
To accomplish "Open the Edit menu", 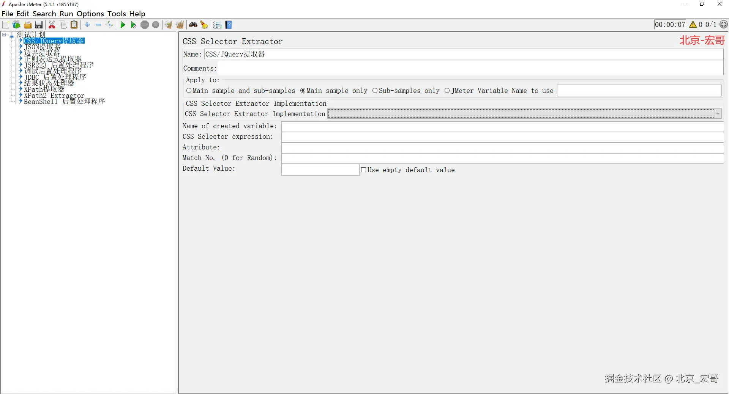I will click(23, 14).
